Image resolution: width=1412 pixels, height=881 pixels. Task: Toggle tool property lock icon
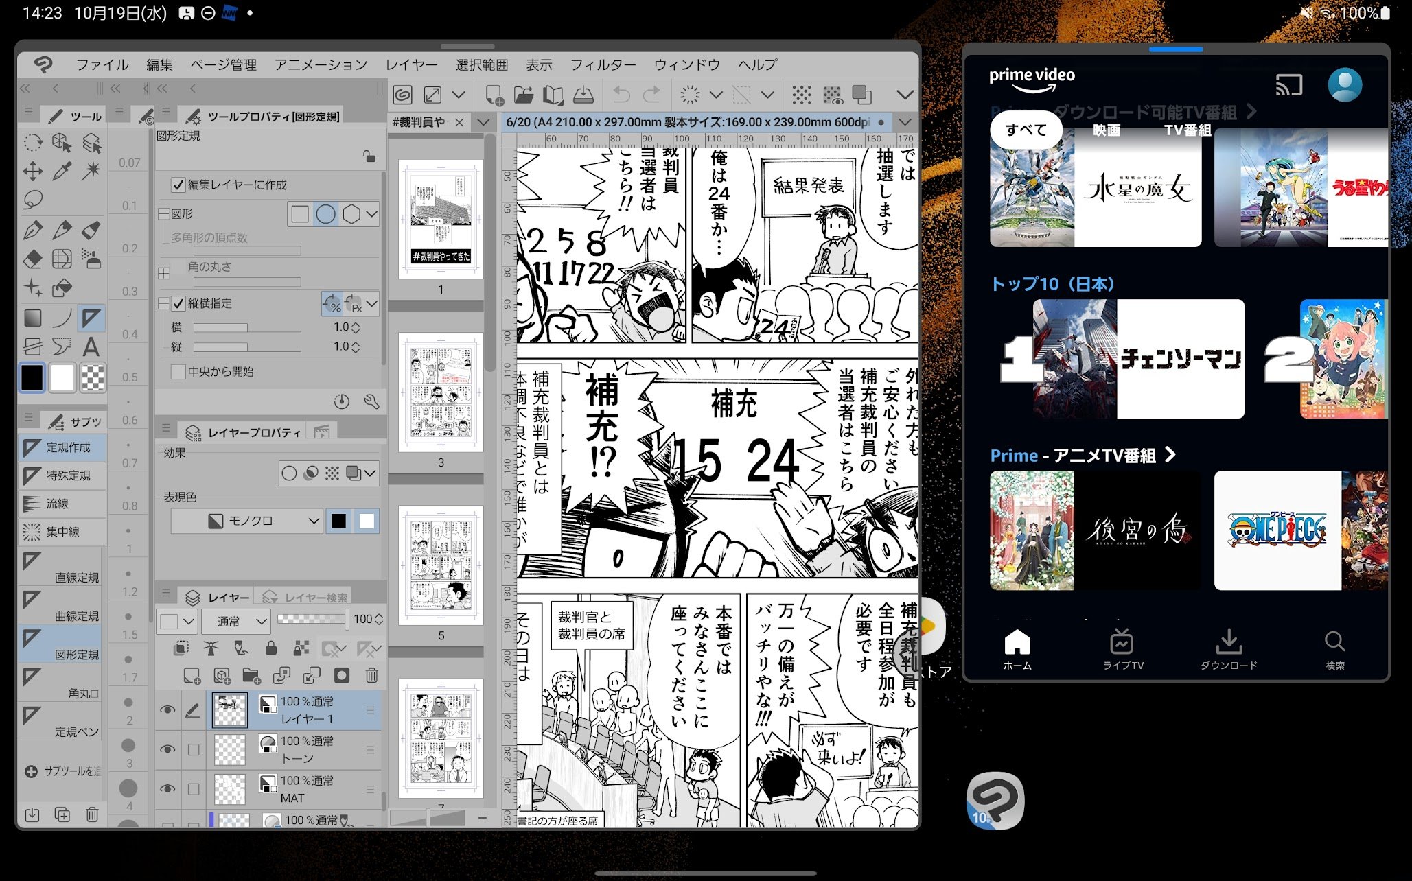[369, 156]
